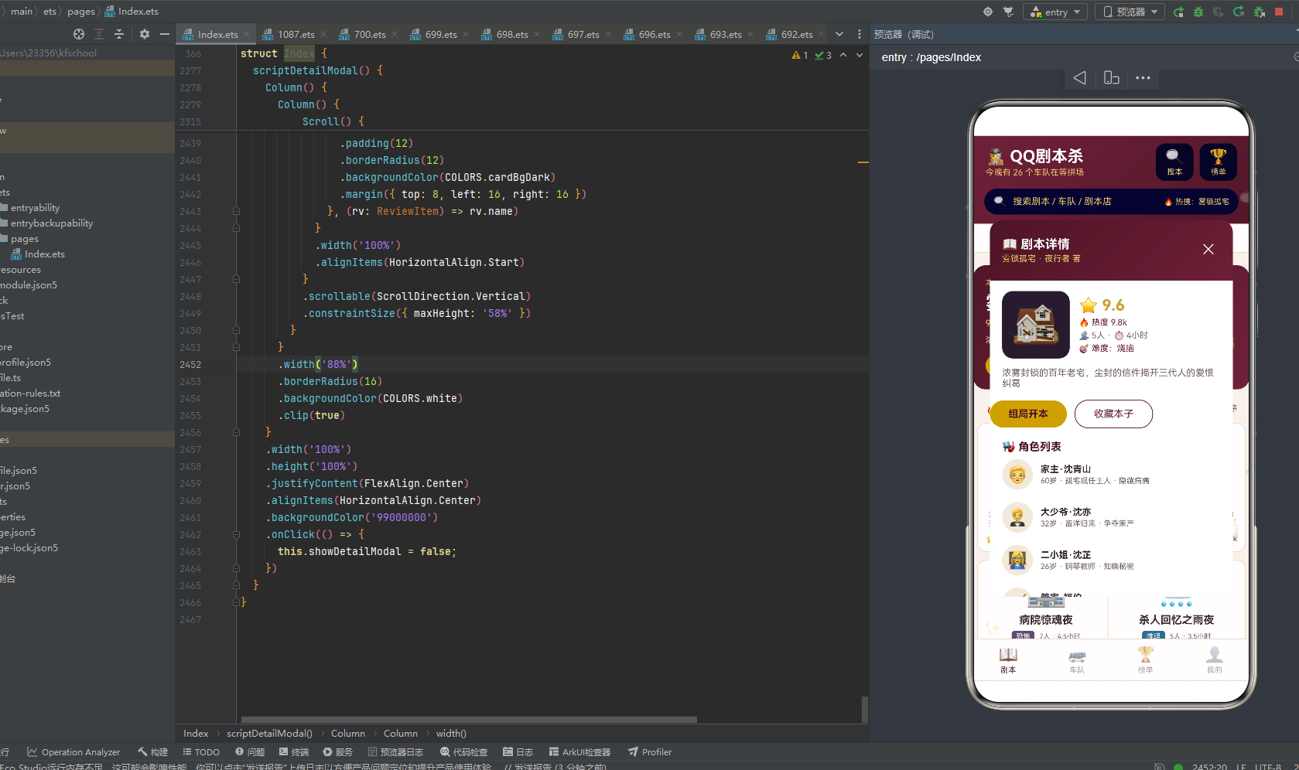
Task: Open the 预览器日志 panel
Action: [395, 751]
